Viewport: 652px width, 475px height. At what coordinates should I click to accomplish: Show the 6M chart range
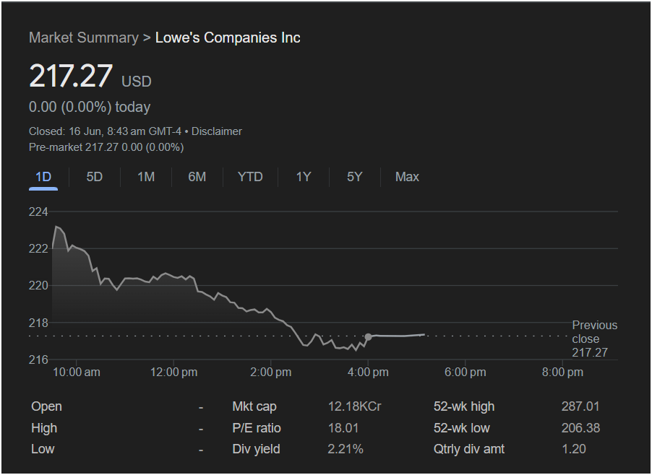click(197, 177)
